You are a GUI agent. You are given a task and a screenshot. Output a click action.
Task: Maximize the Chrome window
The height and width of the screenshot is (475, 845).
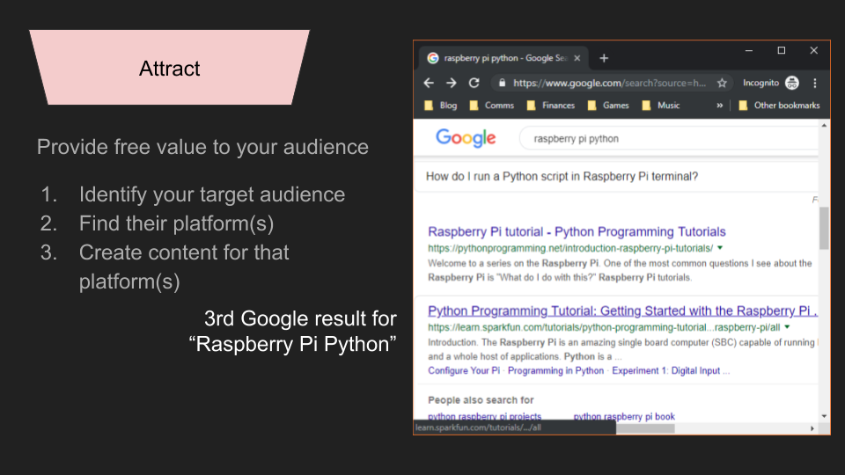[782, 51]
